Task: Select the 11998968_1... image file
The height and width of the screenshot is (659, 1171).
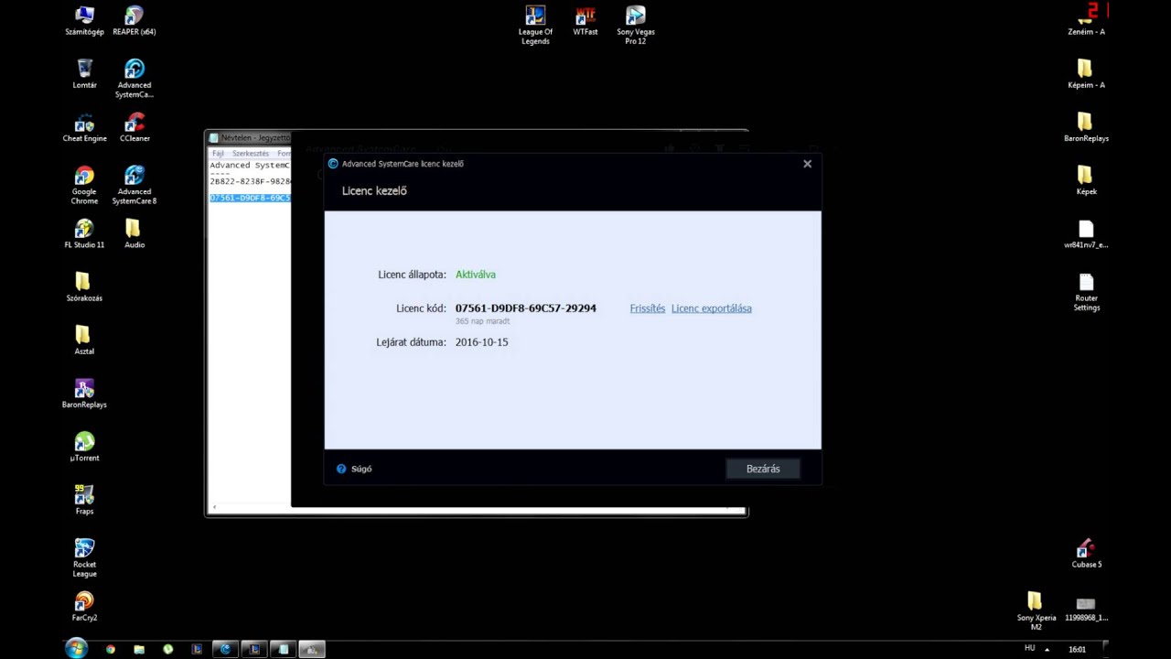Action: point(1086,610)
